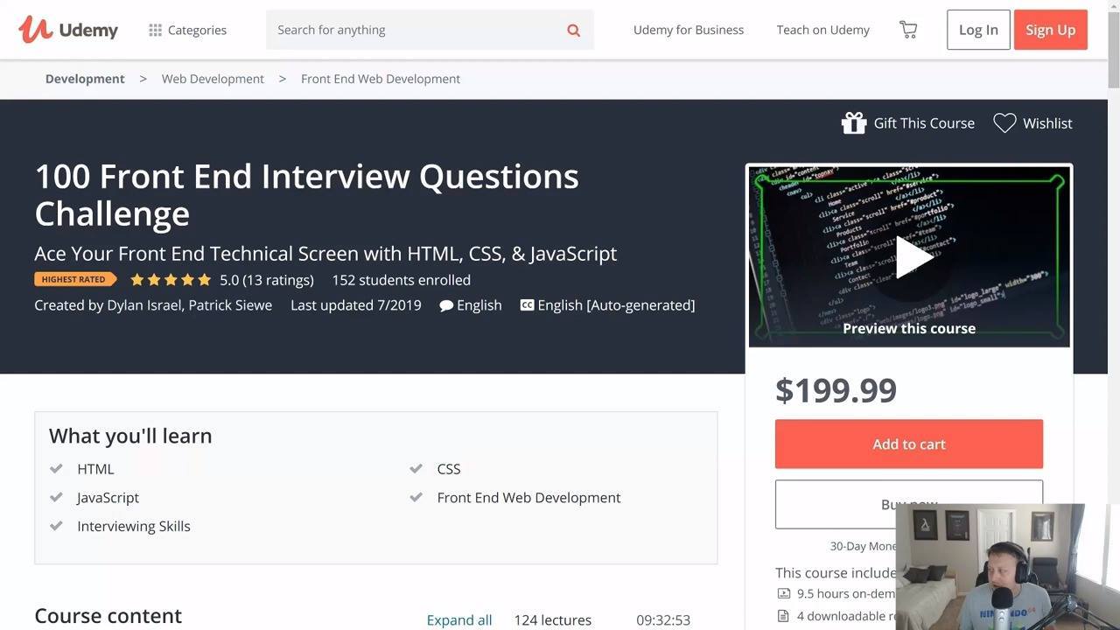Click the What you'll learn heading
The image size is (1120, 630).
(130, 436)
